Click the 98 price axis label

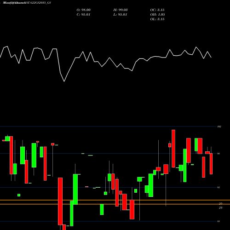point(219,154)
